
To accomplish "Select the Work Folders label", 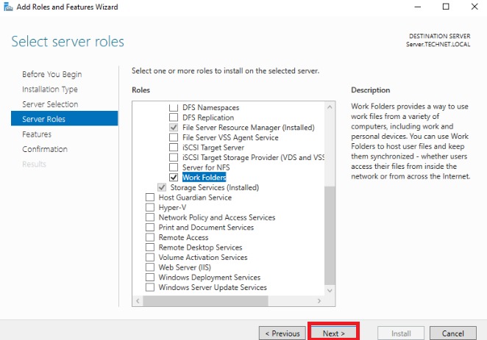I will (x=204, y=177).
